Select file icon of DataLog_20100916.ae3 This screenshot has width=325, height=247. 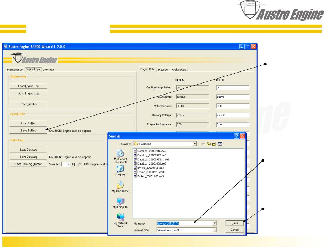pos(135,151)
